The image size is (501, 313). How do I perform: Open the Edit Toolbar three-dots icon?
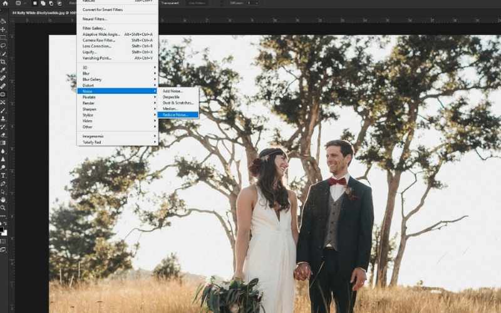pyautogui.click(x=3, y=215)
